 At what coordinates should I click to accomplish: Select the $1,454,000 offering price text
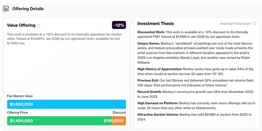[x=21, y=121]
